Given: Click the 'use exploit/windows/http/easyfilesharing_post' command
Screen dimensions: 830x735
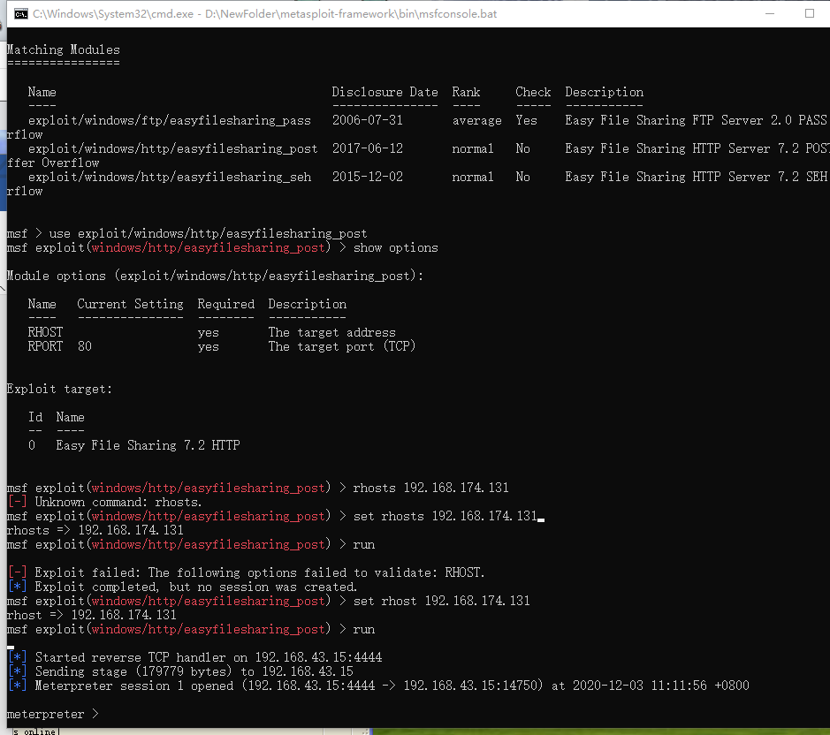Looking at the screenshot, I should pyautogui.click(x=208, y=233).
